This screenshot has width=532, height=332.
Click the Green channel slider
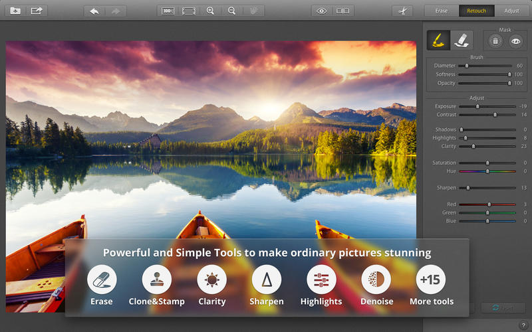click(x=487, y=212)
